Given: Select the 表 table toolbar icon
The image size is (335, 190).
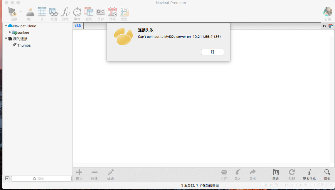Looking at the screenshot, I should tap(42, 12).
